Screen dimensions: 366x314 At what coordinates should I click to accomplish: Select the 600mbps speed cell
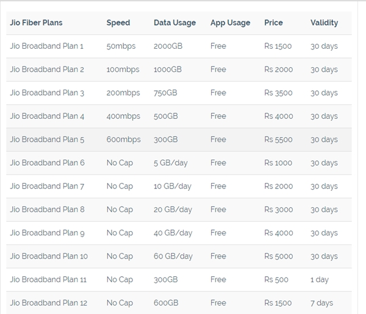click(x=123, y=140)
